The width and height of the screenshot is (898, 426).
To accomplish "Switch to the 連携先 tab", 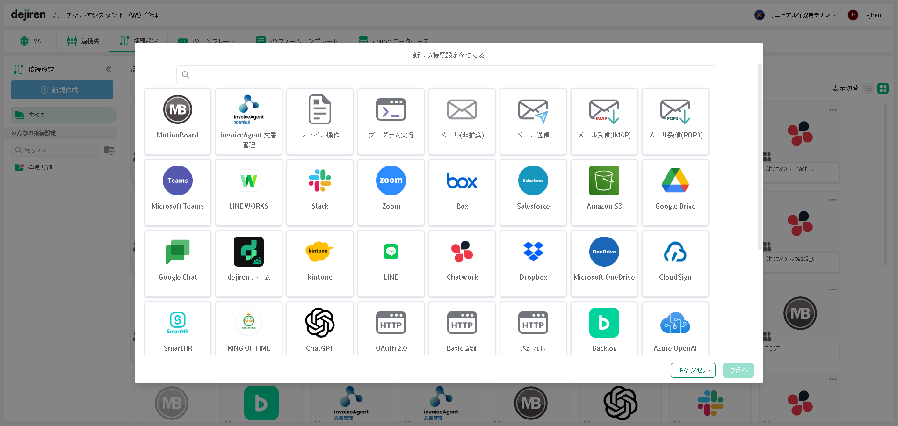I will tap(83, 41).
